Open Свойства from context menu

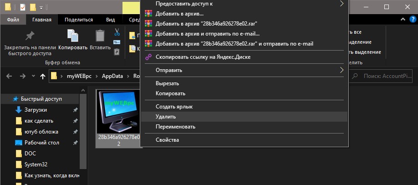[x=244, y=140]
